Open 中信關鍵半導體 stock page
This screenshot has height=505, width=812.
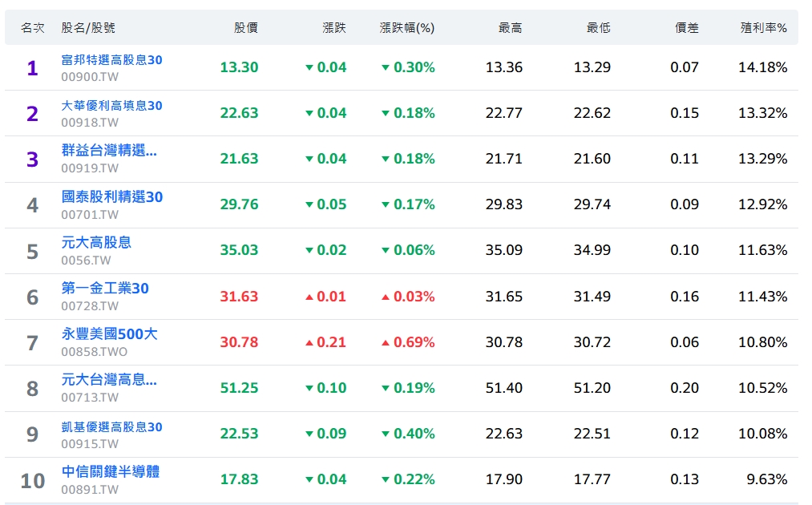point(111,472)
